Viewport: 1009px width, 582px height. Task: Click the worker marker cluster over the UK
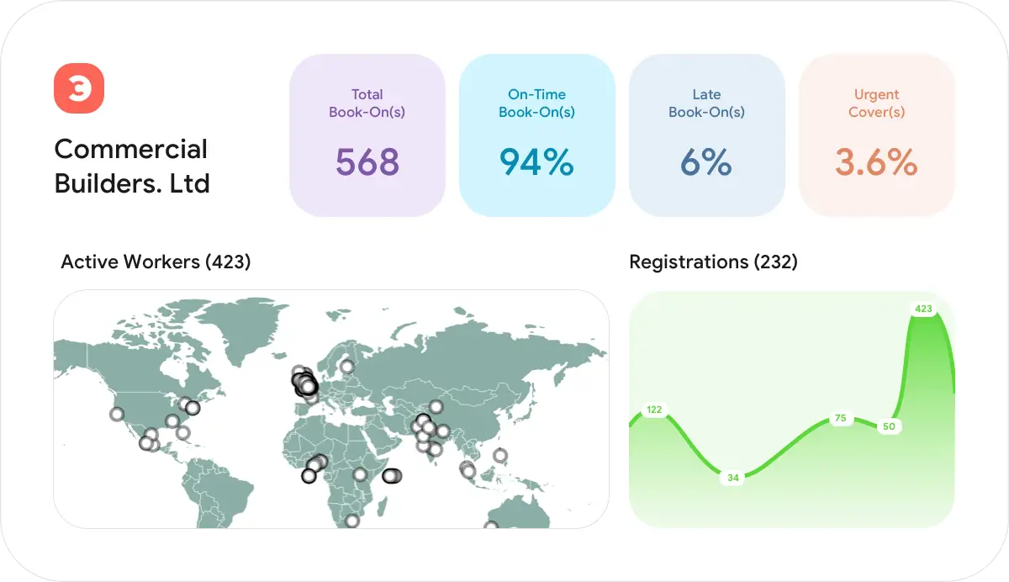coord(304,384)
